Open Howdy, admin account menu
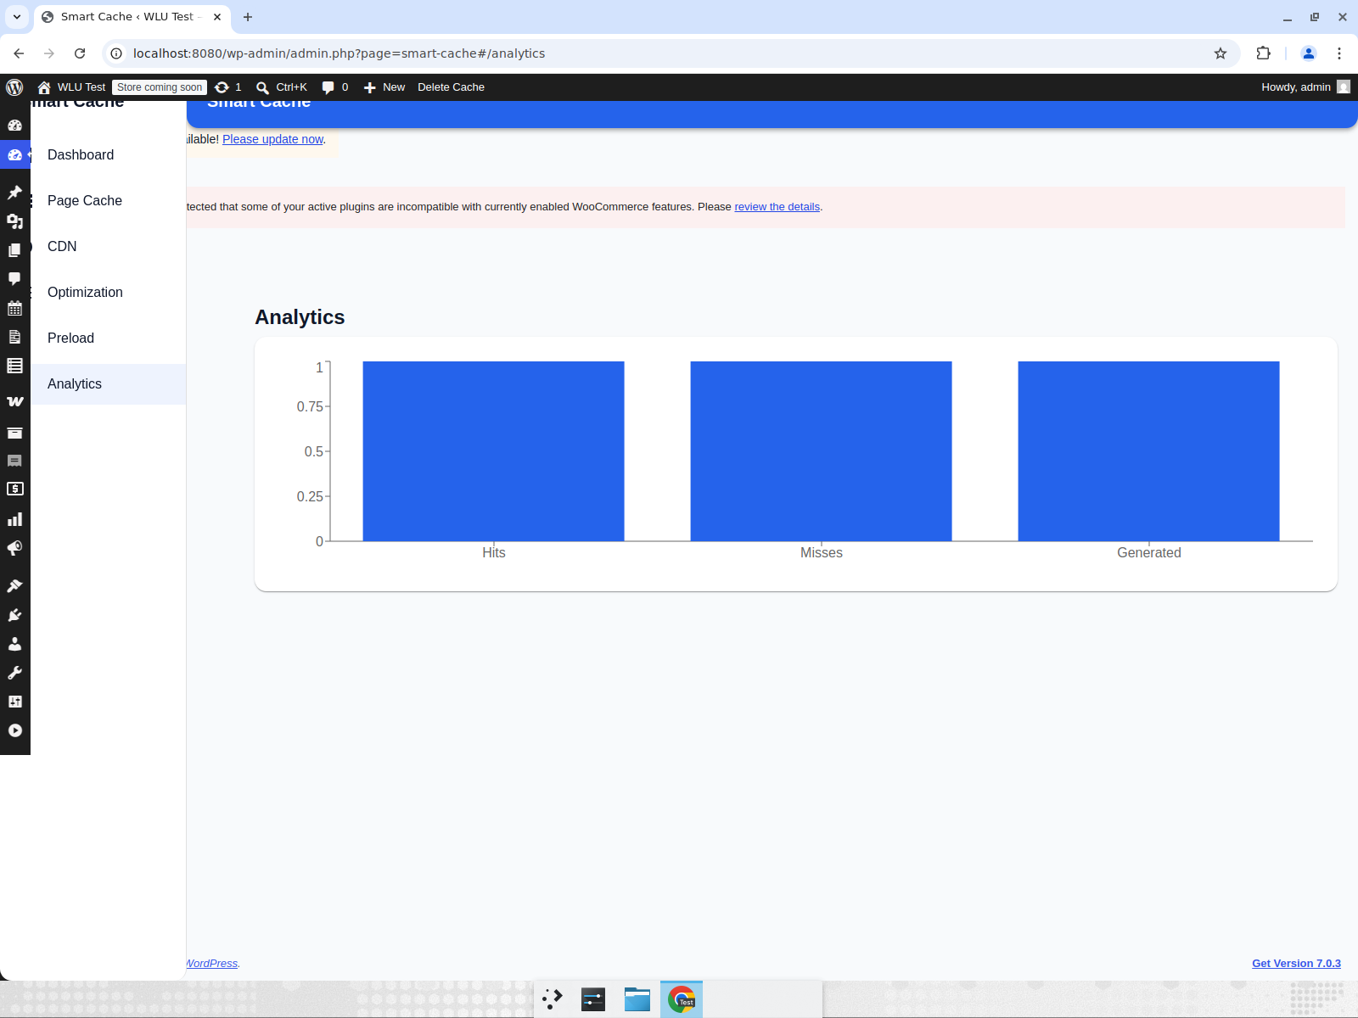This screenshot has height=1018, width=1358. [x=1305, y=87]
